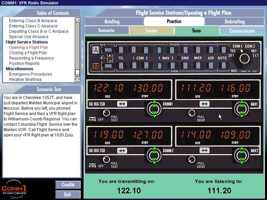Screen dimensions: 267x200
Task: Increase COMM1 frequency with top green arrow
Action: [x=154, y=102]
